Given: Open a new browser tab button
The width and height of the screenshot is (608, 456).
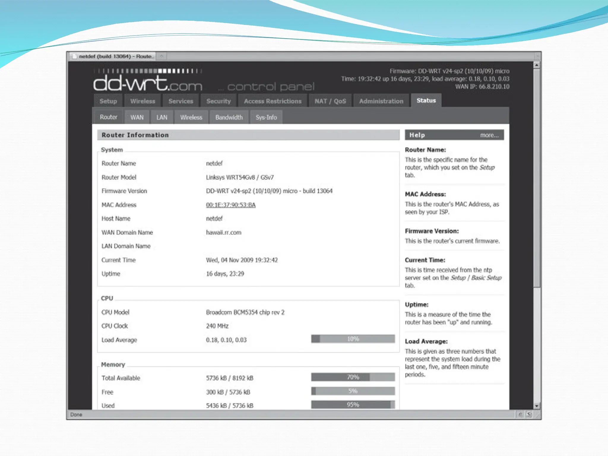Looking at the screenshot, I should [x=162, y=56].
